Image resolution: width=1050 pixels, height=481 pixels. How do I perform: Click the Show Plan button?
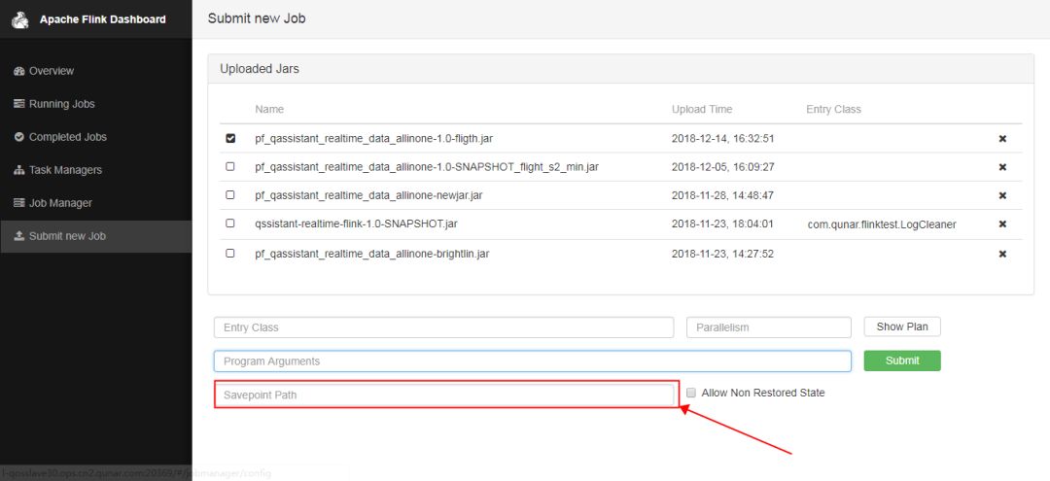tap(902, 326)
